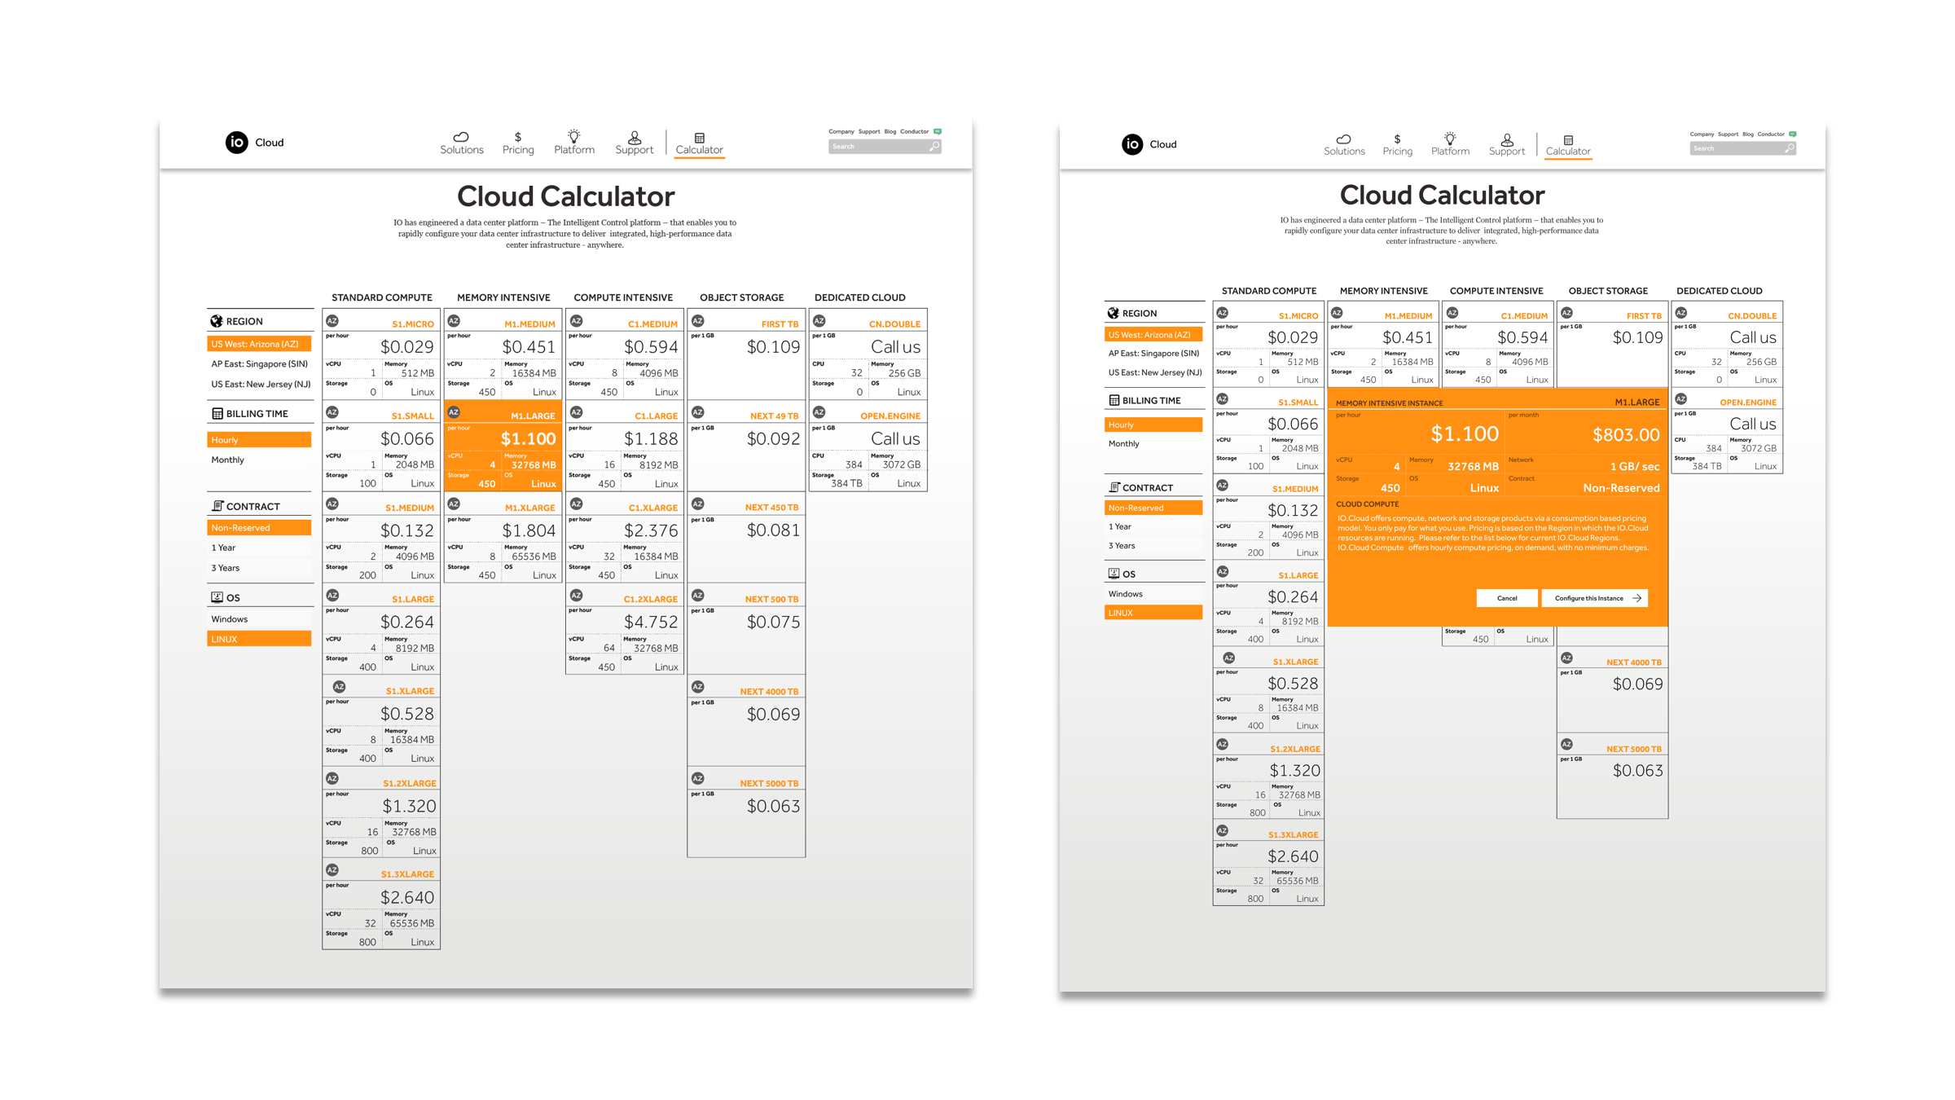The width and height of the screenshot is (1955, 1100).
Task: Click $803.00 per month value in panel
Action: [x=1626, y=435]
